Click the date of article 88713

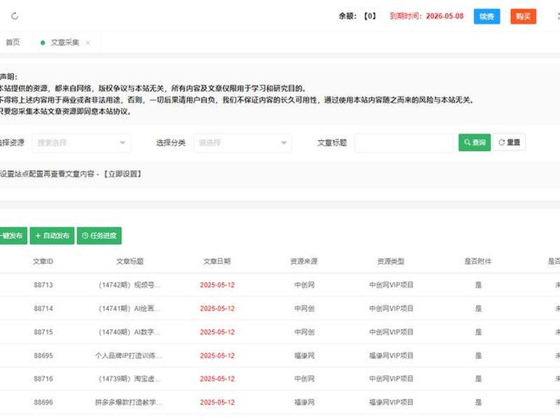click(x=217, y=285)
